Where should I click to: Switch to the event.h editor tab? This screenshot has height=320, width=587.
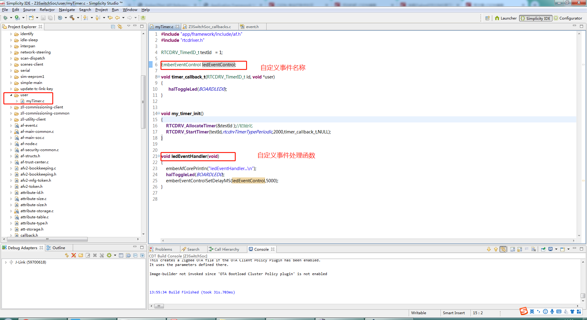(x=252, y=27)
